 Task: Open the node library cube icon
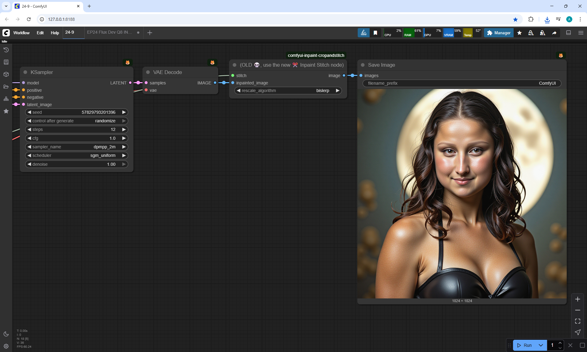click(x=6, y=74)
